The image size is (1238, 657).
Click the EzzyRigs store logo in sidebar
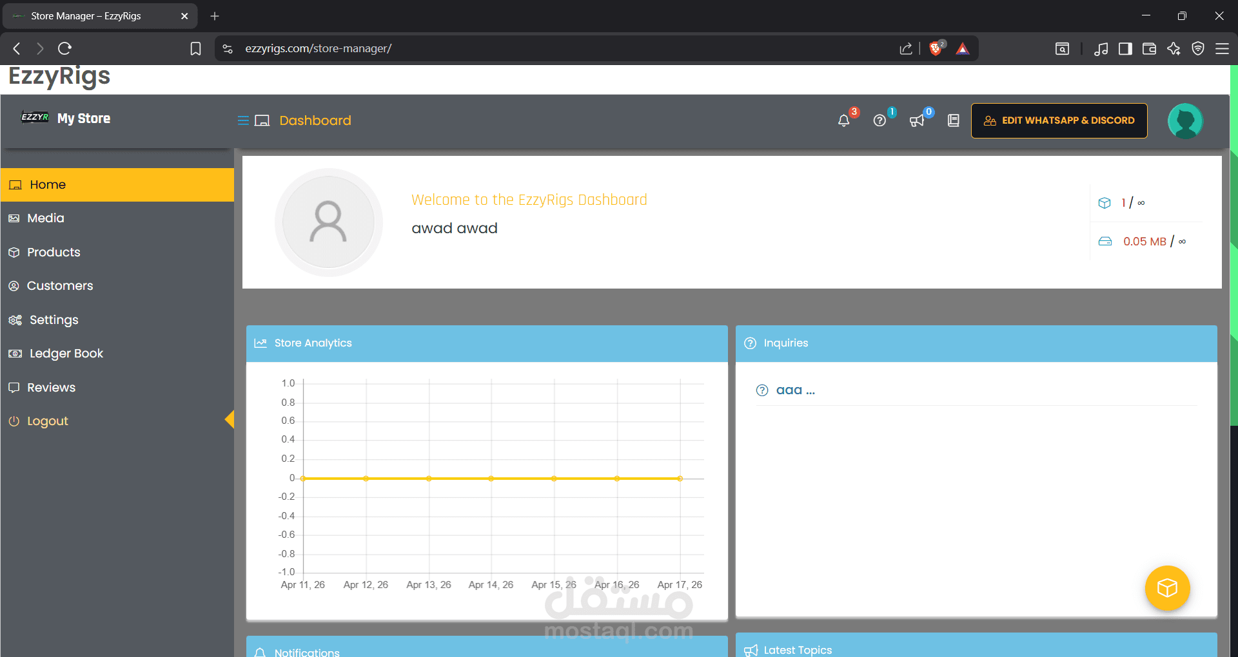tap(35, 117)
